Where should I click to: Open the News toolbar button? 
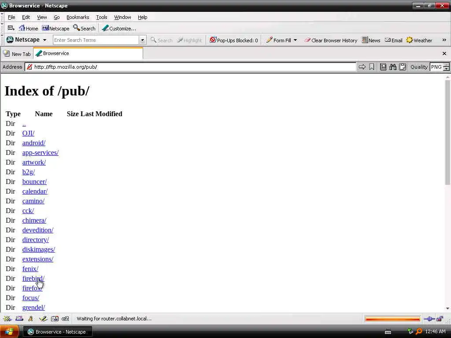[x=371, y=40]
